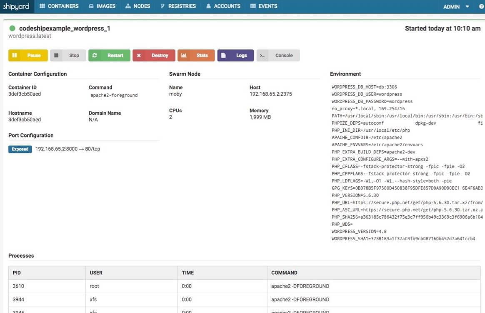Click the Exposed port badge

point(20,149)
